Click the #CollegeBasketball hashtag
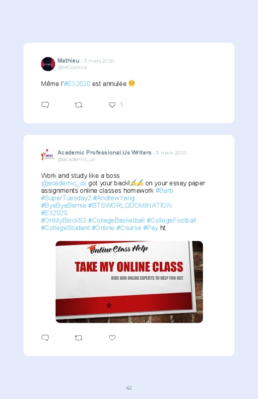 pyautogui.click(x=117, y=220)
